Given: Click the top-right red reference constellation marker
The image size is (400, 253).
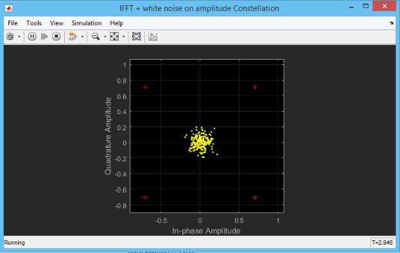Looking at the screenshot, I should click(x=255, y=87).
